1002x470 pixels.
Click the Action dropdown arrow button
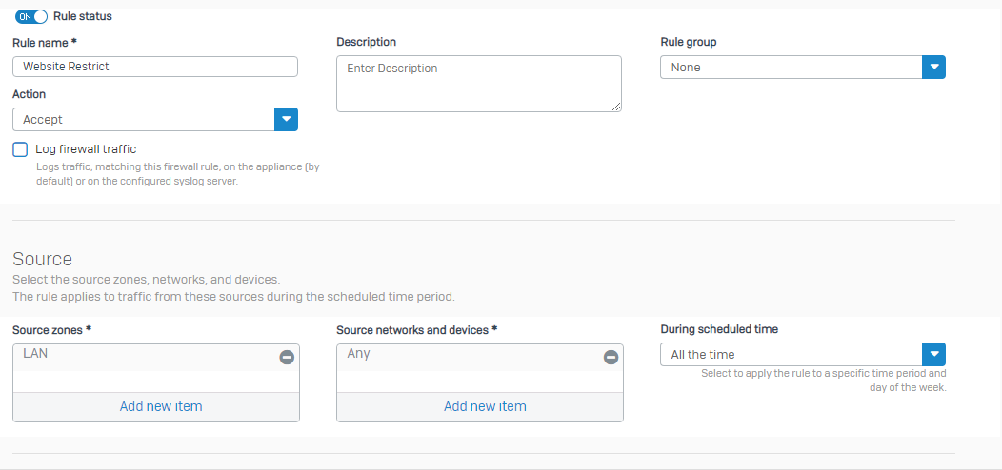click(287, 120)
